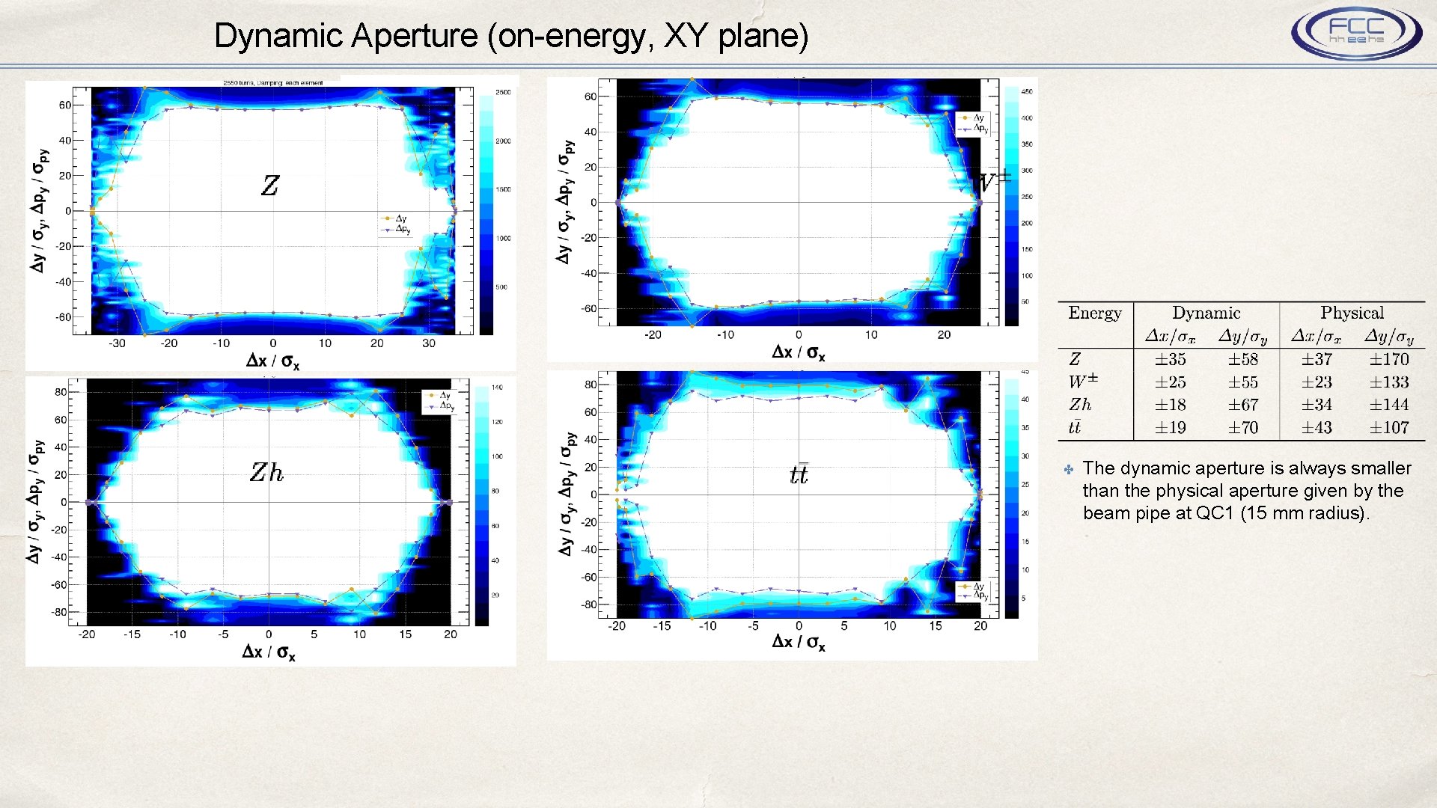This screenshot has height=808, width=1437.
Task: Click the W± plot color scale bar
Action: tap(1011, 206)
